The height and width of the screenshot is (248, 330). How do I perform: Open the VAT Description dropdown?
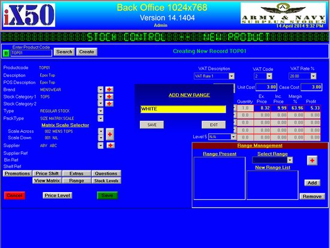tap(232, 76)
